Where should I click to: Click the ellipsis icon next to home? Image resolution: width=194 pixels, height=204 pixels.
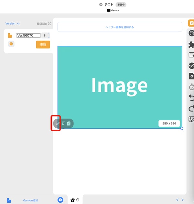(x=78, y=200)
